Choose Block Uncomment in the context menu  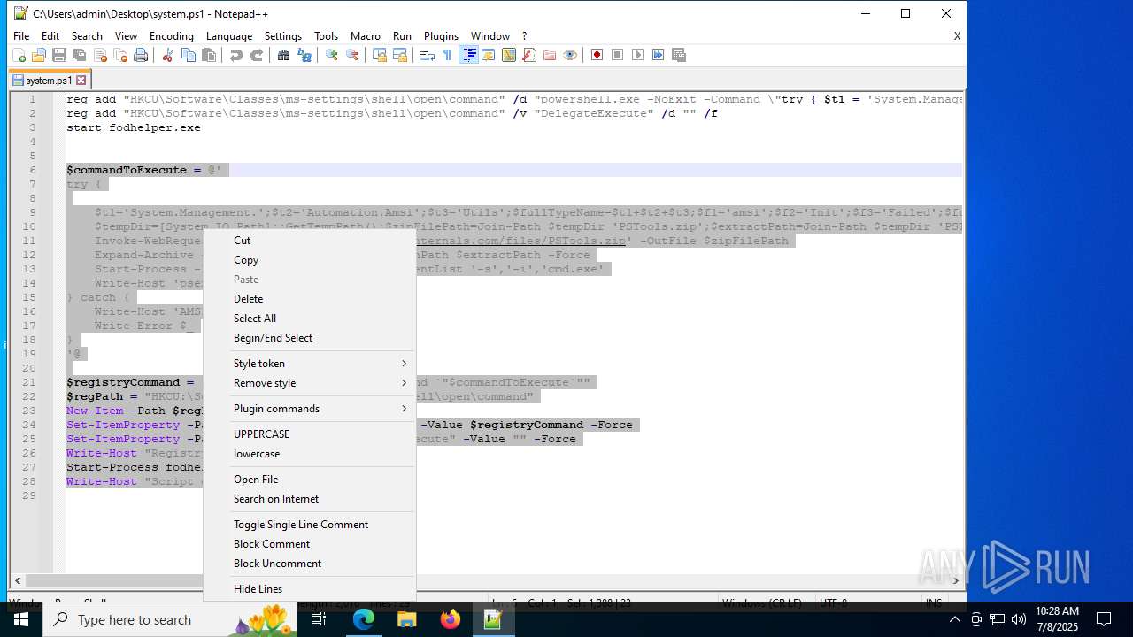click(310, 564)
